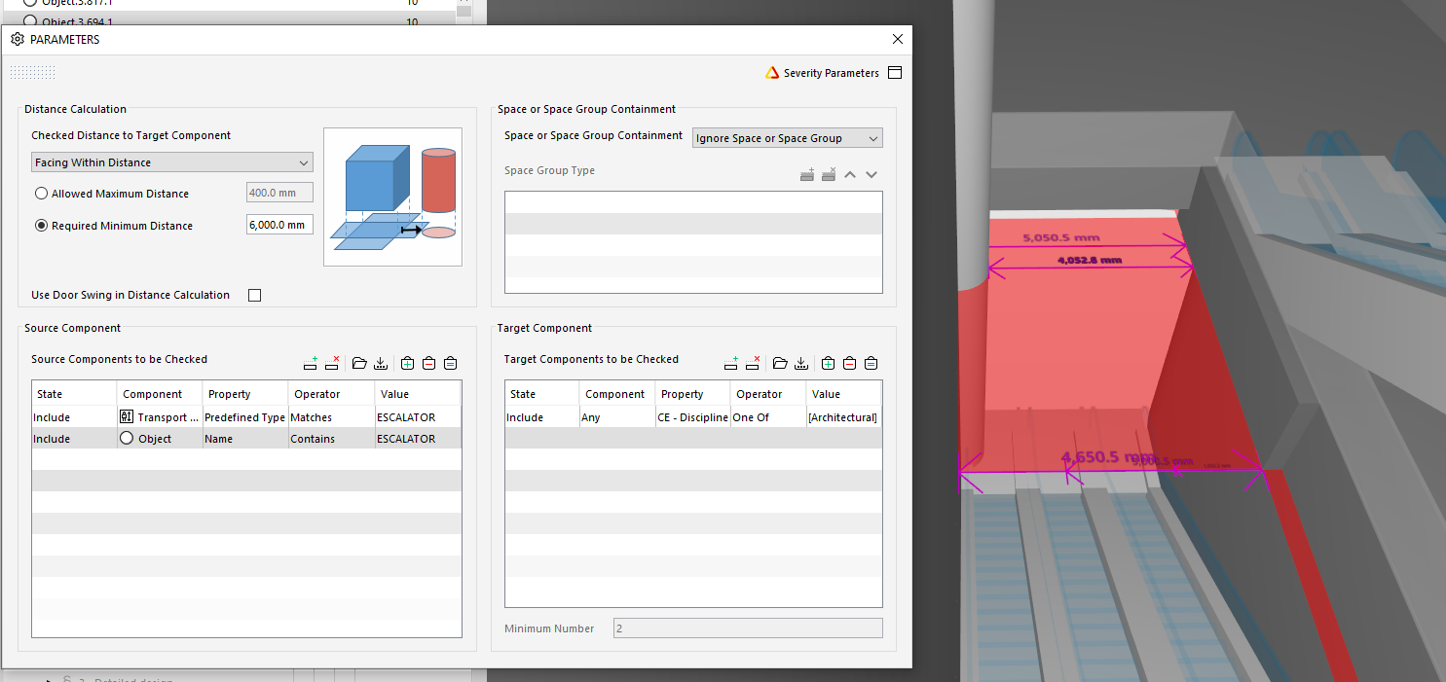Click ESCALATOR value in Transport row
1446x682 pixels.
click(418, 417)
